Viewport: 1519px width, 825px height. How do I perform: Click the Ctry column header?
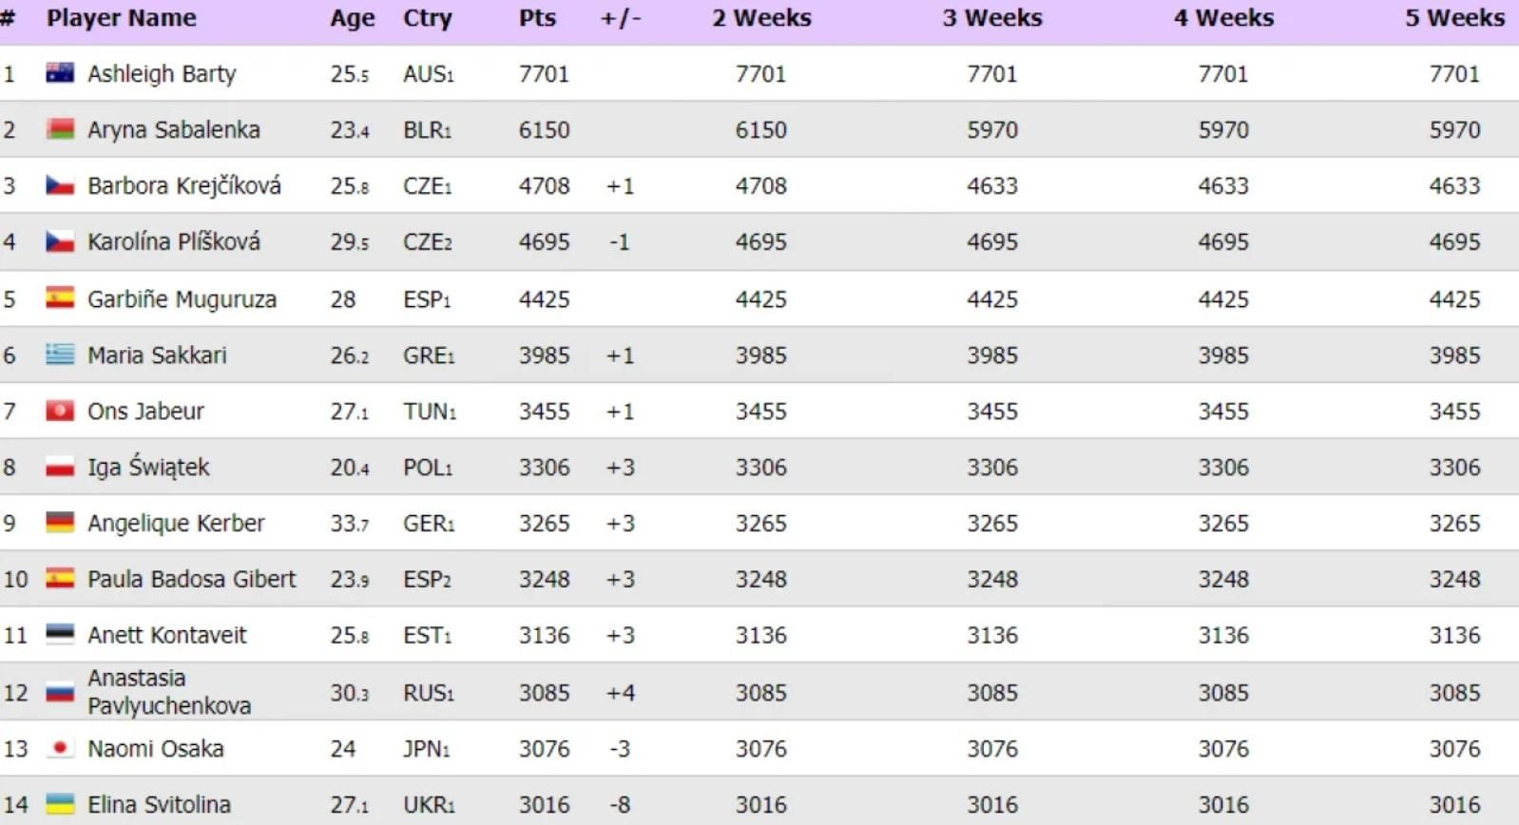[428, 18]
